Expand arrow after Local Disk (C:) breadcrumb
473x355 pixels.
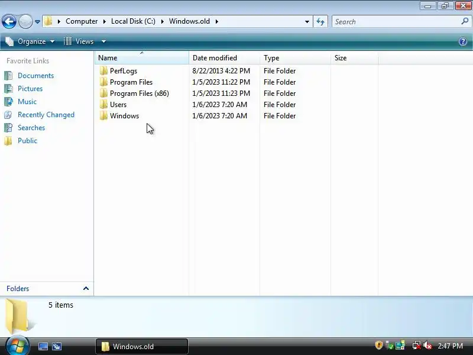tap(162, 21)
